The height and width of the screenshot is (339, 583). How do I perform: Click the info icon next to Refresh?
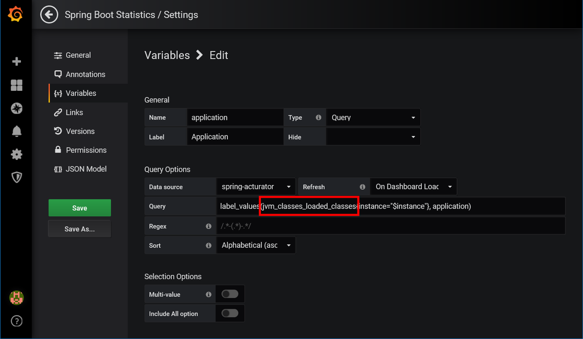(362, 187)
